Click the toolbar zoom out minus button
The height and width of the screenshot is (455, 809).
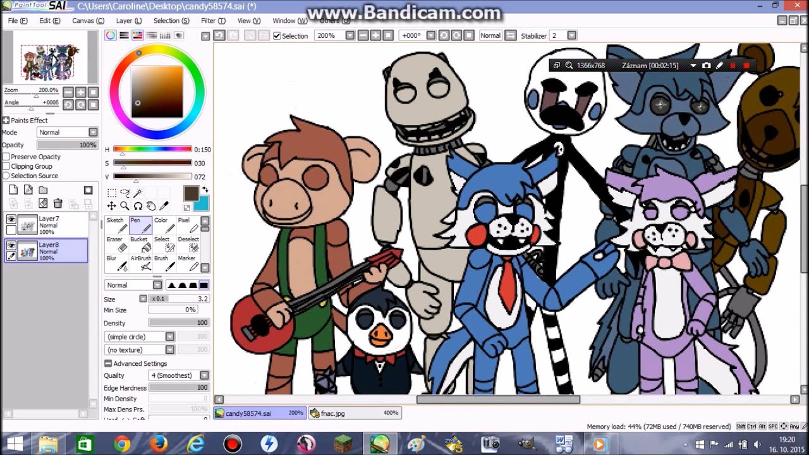tap(363, 36)
